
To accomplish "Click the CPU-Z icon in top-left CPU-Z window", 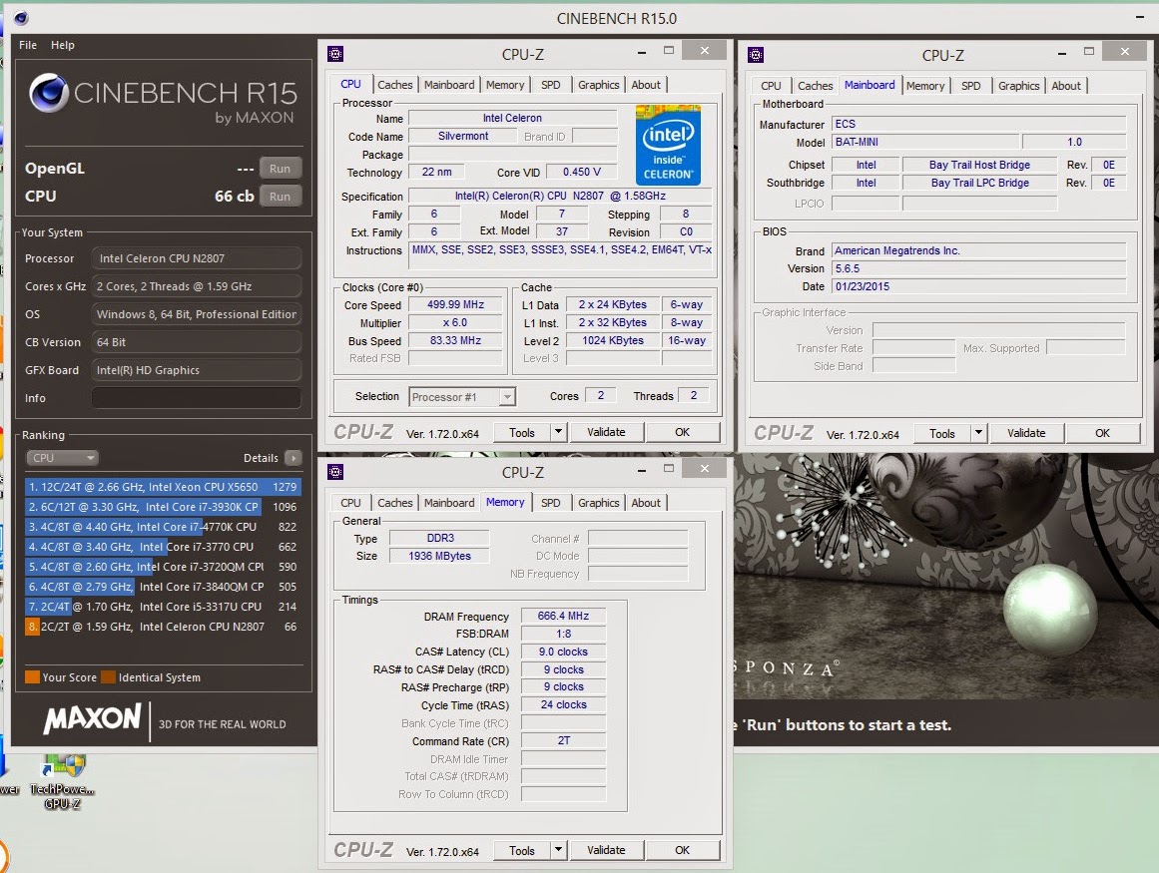I will pos(335,54).
